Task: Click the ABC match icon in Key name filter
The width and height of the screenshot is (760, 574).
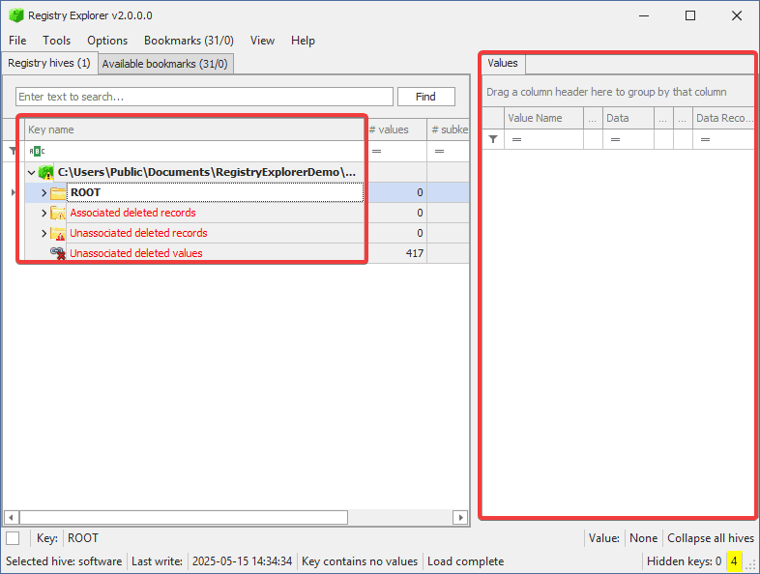Action: (37, 152)
